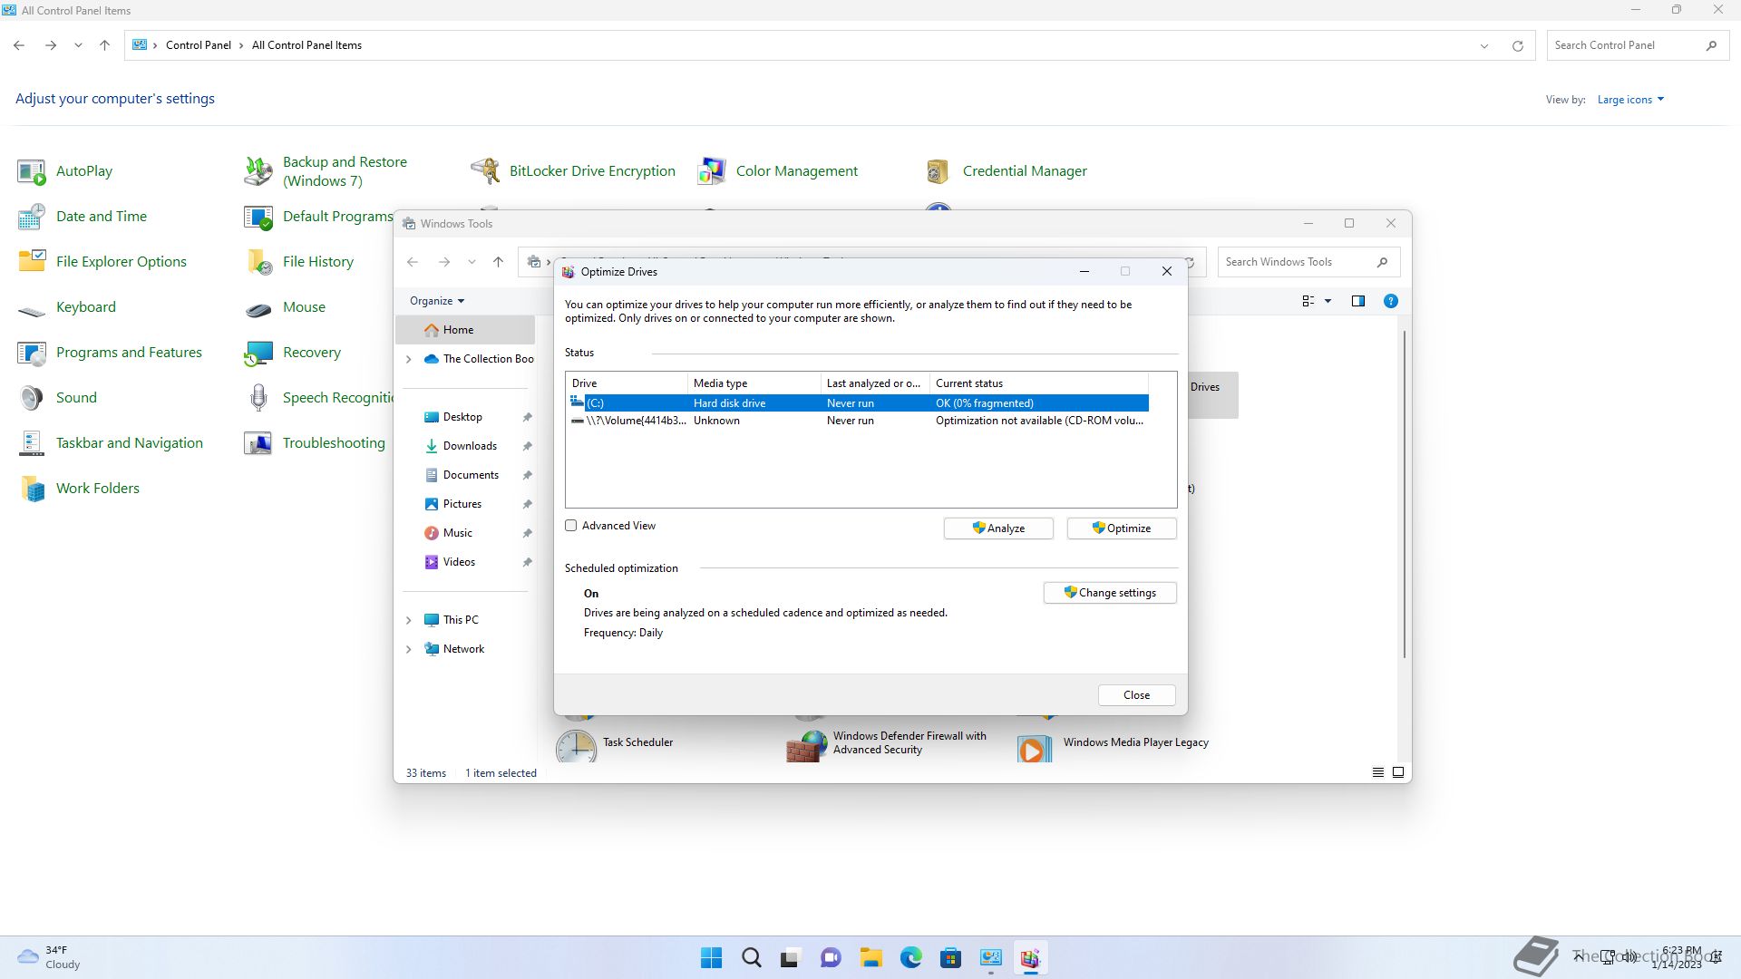This screenshot has height=979, width=1741.
Task: Click the Task Scheduler icon
Action: click(577, 746)
